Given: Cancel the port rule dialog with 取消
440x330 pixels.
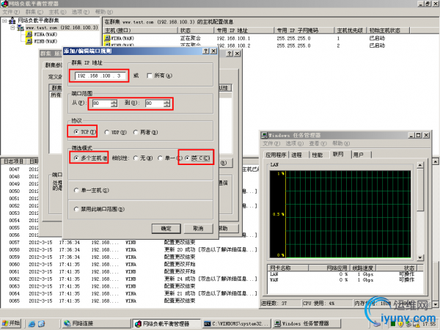Looking at the screenshot, I should point(199,229).
